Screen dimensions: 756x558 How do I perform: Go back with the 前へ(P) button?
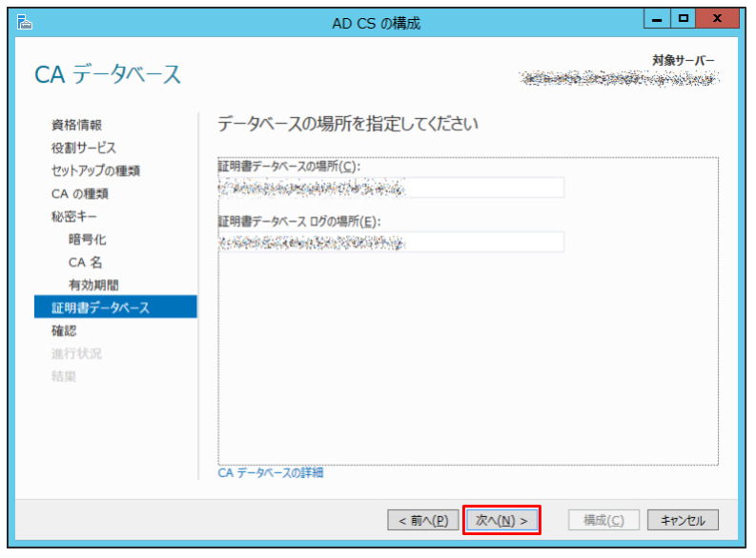click(x=423, y=520)
